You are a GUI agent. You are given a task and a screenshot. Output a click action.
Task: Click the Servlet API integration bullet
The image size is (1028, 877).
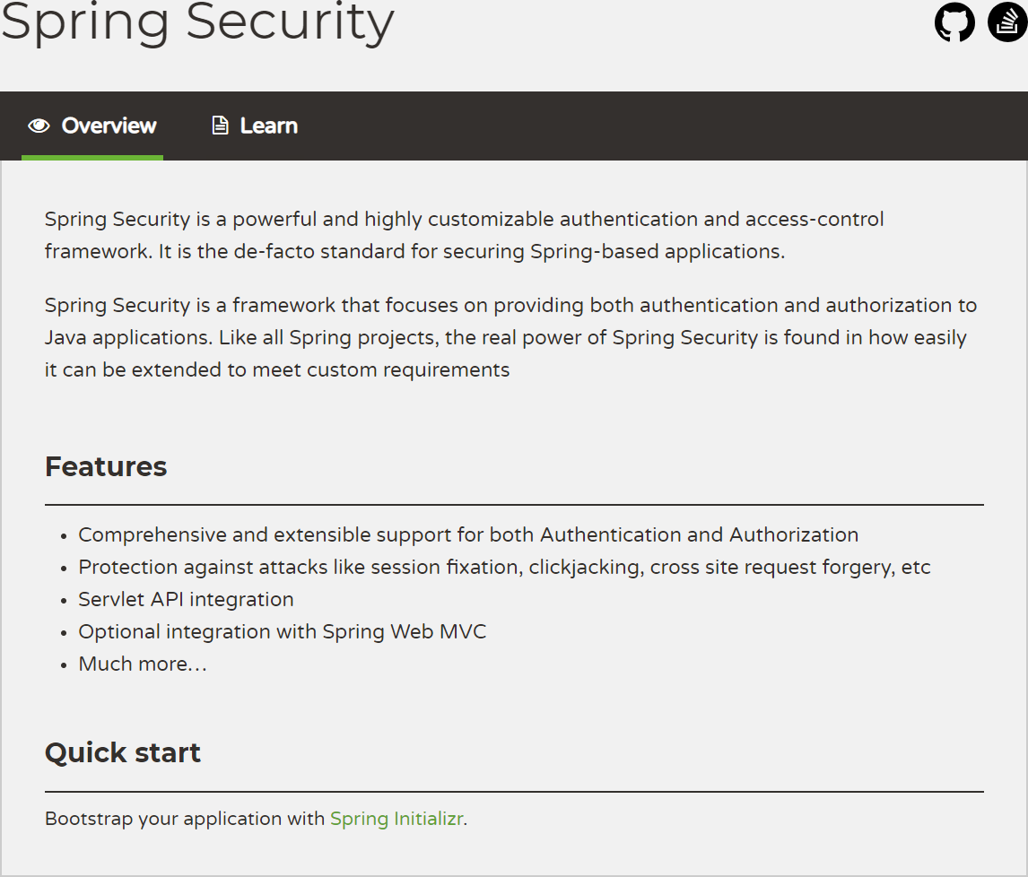(x=186, y=600)
